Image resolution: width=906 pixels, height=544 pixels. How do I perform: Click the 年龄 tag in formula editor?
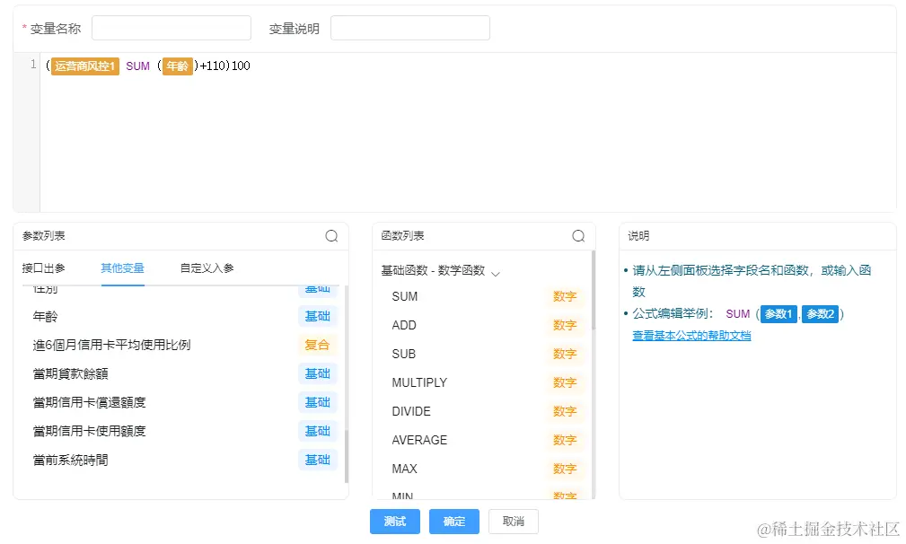pos(177,66)
